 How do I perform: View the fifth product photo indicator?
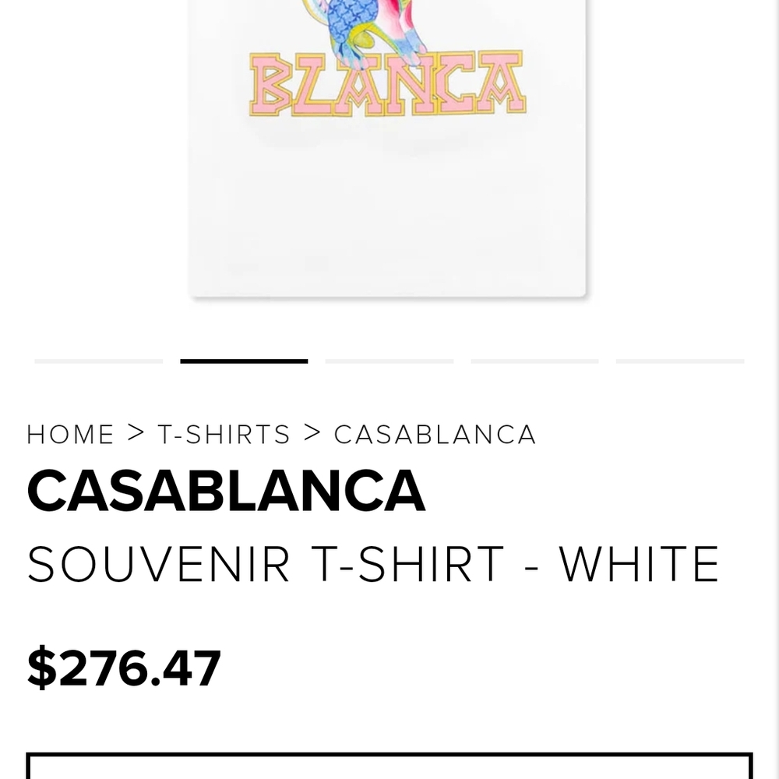coord(678,361)
